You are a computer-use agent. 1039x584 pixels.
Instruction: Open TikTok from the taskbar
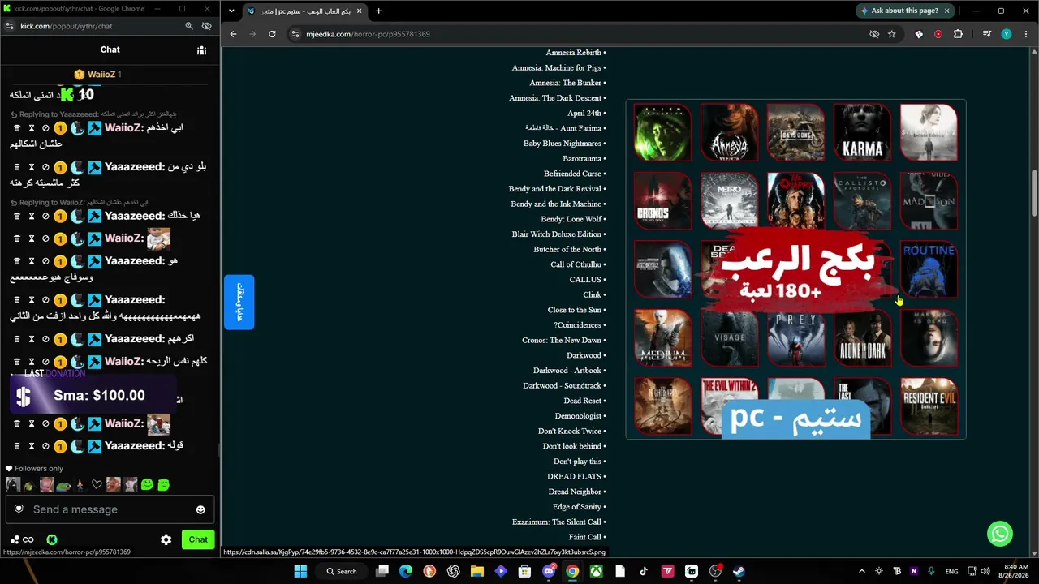coord(644,571)
